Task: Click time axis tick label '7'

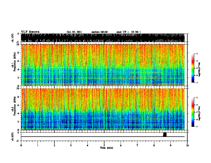Action: (137, 145)
